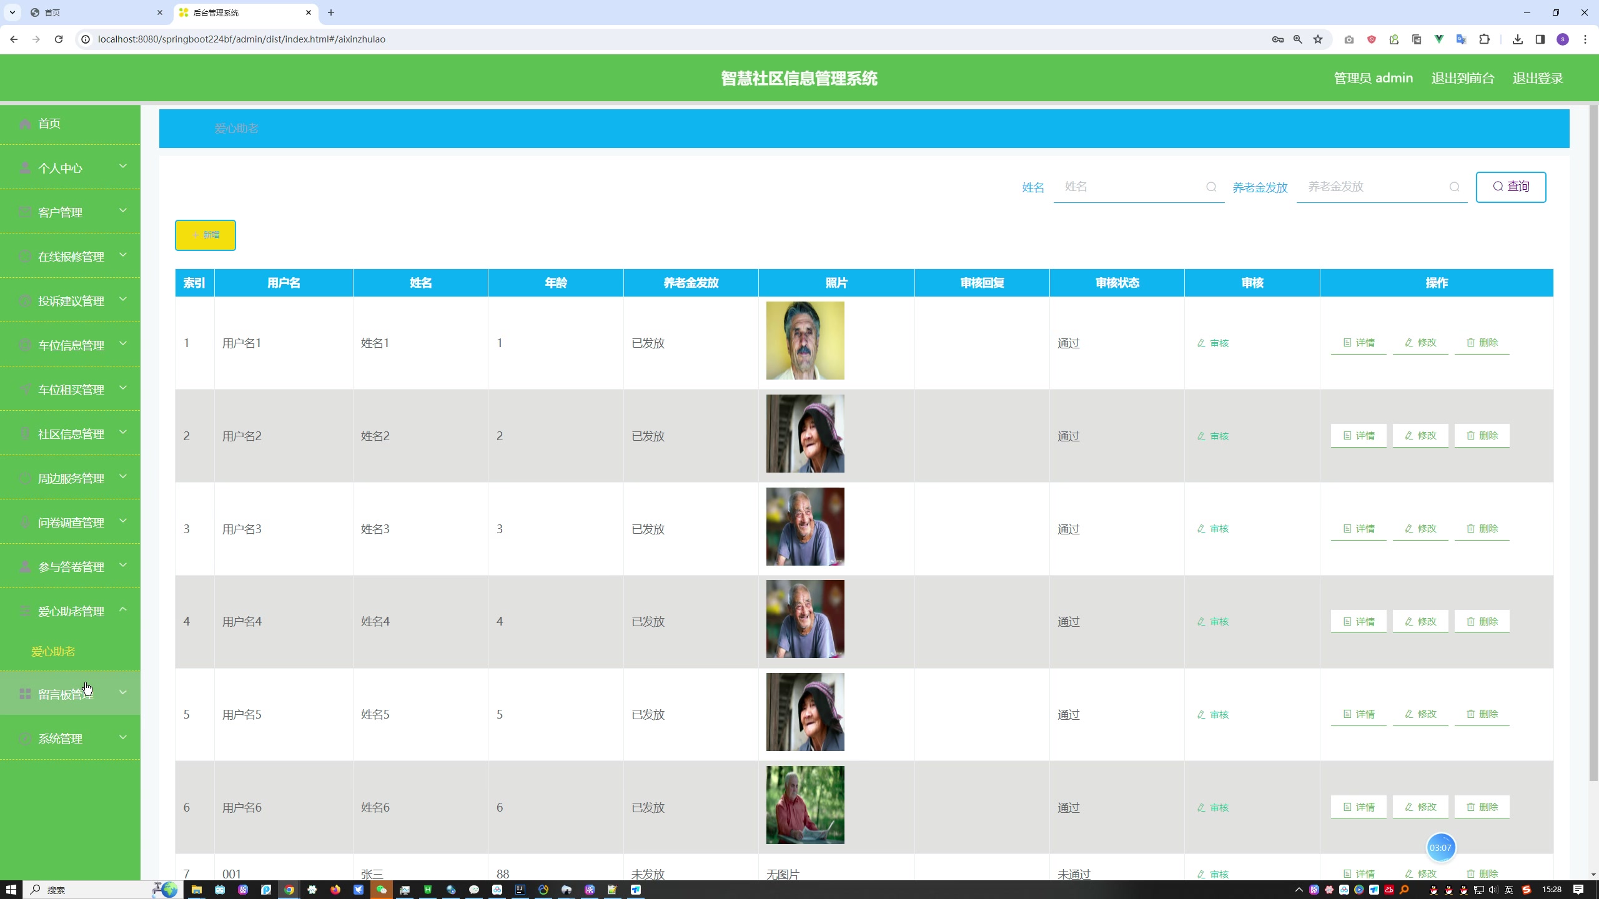Click the 新增 button
The height and width of the screenshot is (899, 1599).
click(x=205, y=235)
